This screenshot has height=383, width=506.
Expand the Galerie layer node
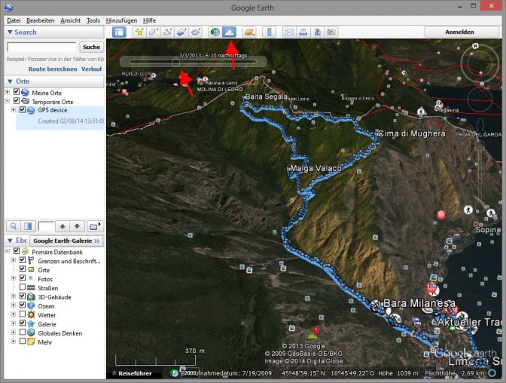14,324
